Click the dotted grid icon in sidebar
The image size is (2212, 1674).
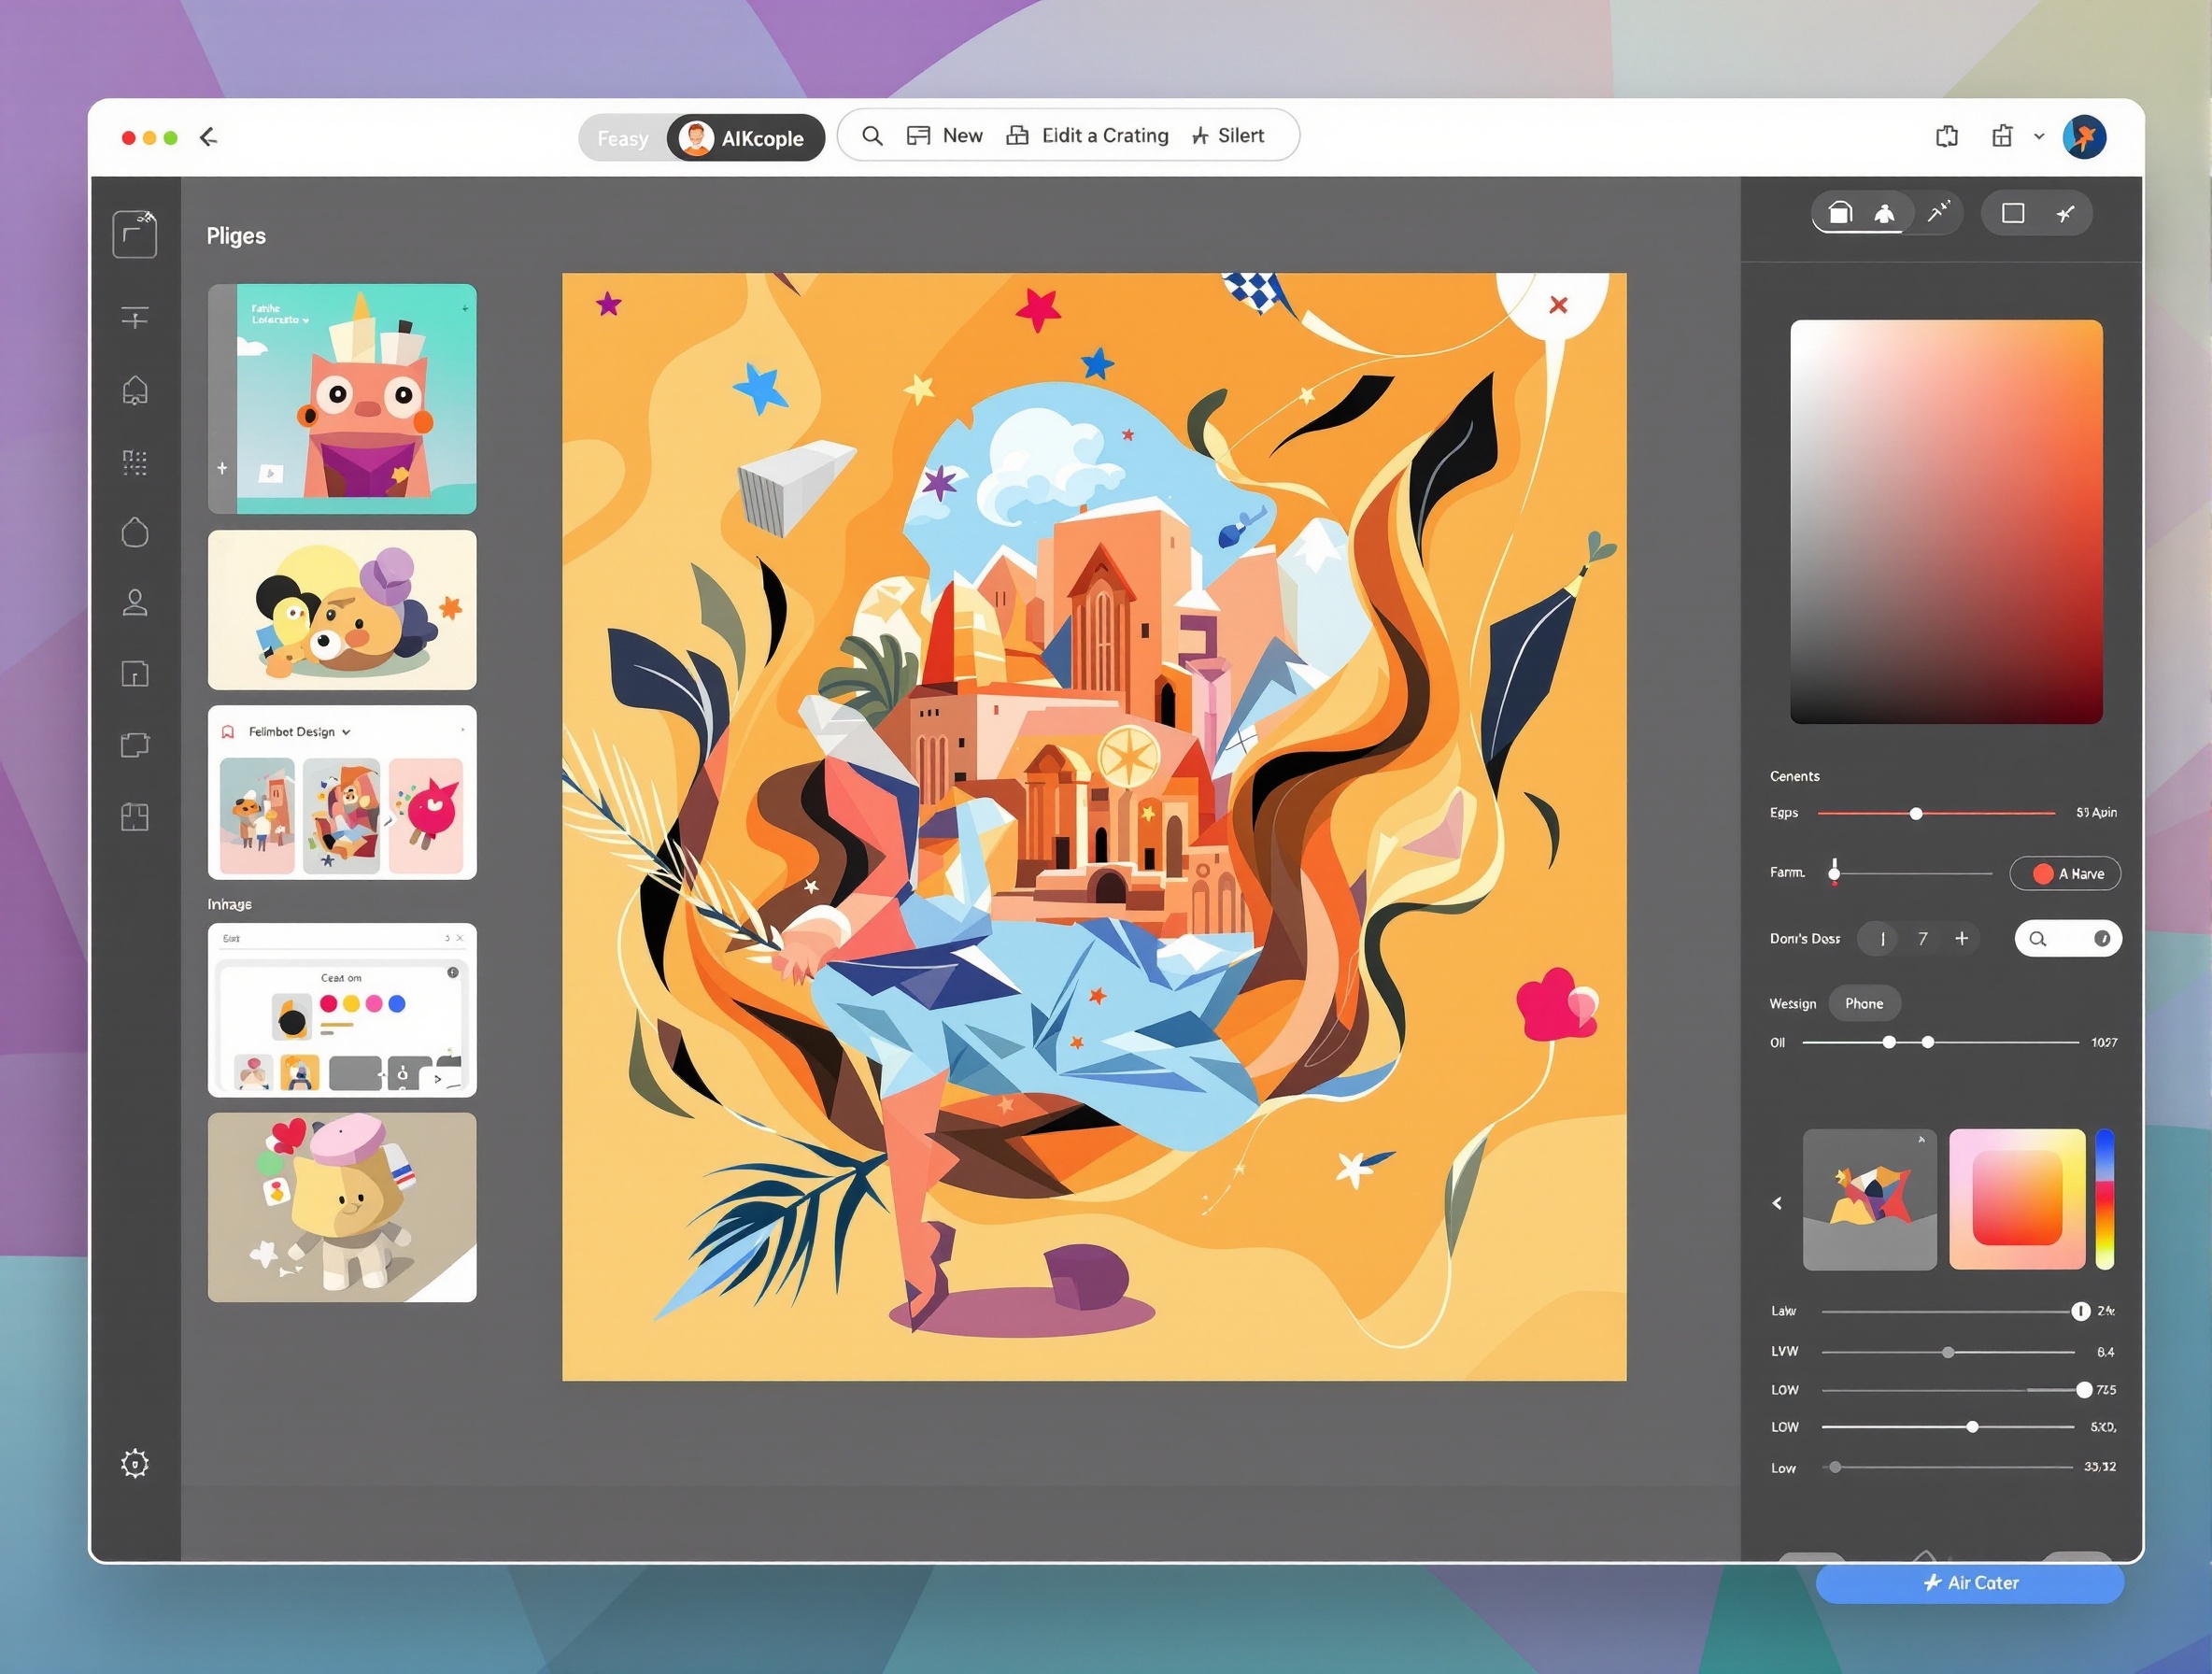click(x=135, y=462)
